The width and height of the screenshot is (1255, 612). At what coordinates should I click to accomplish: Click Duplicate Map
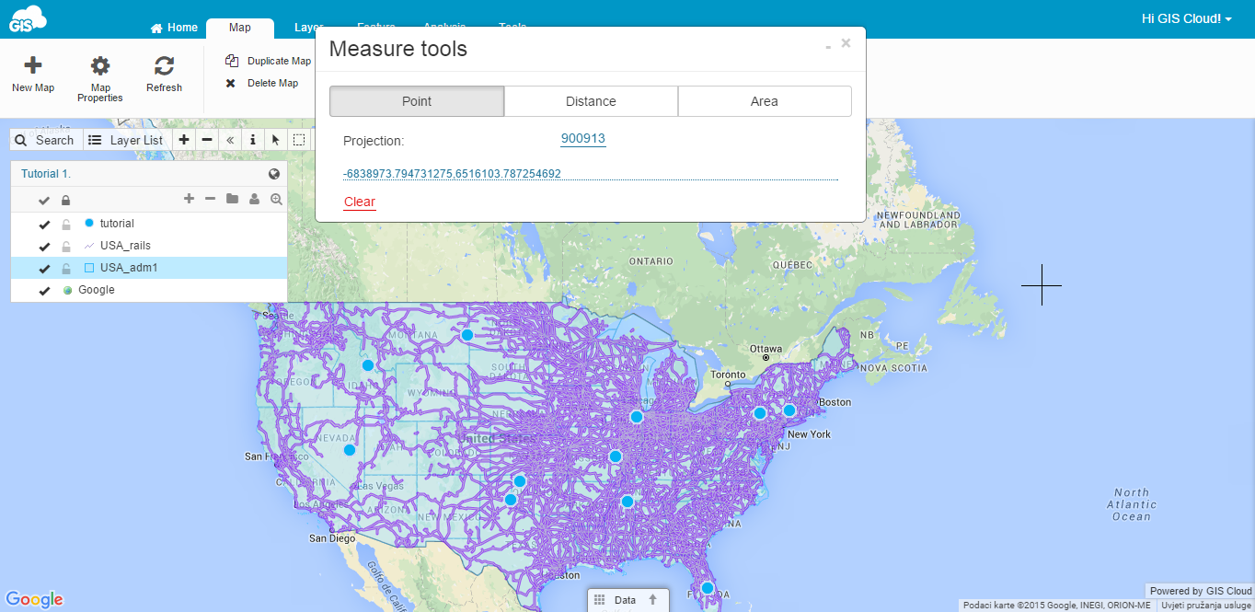click(x=269, y=62)
